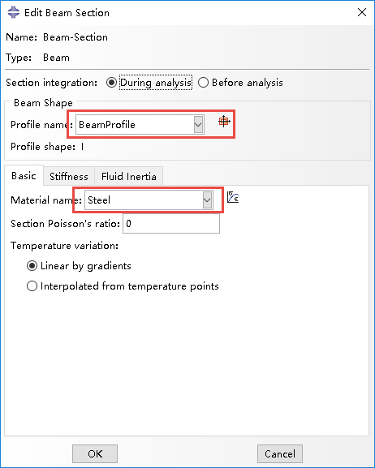375x468 pixels.
Task: Click the create material icon
Action: point(233,198)
